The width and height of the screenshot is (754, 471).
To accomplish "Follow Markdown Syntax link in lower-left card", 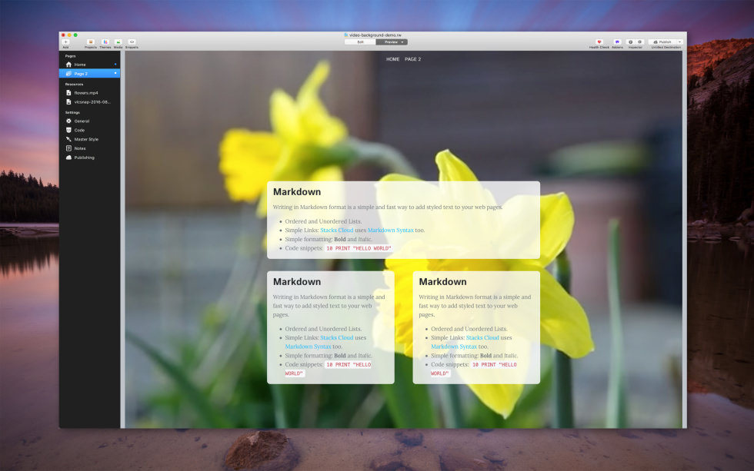I will click(x=308, y=347).
